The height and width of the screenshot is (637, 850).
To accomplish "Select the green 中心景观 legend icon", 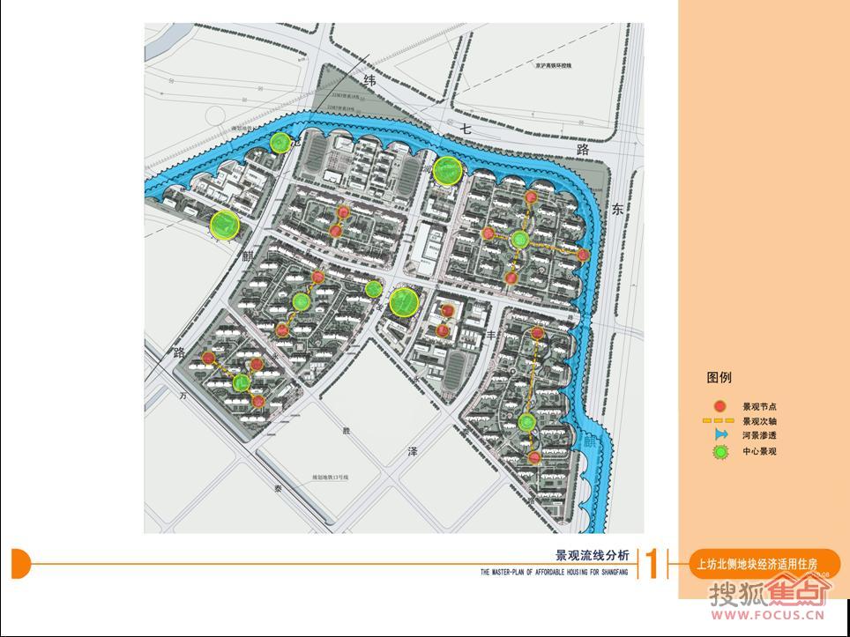I will [x=720, y=452].
